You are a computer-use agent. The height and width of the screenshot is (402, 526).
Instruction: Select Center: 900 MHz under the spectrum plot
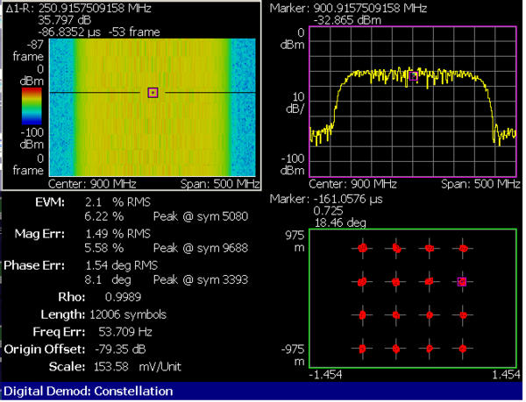click(x=349, y=184)
